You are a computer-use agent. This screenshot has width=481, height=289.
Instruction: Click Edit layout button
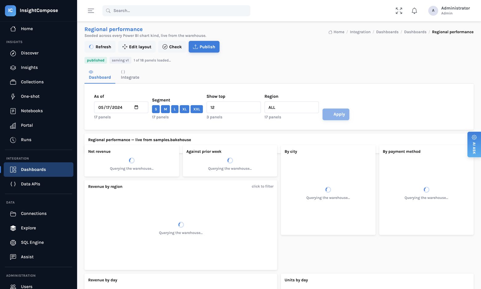(x=137, y=47)
